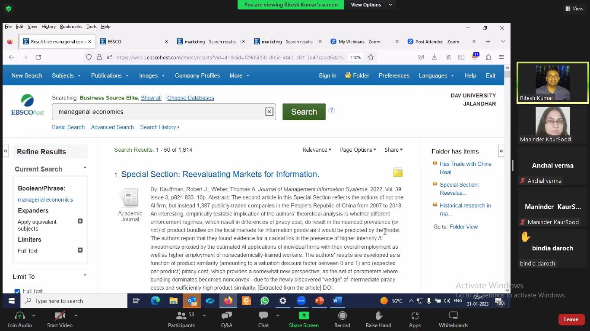Uncheck the Full Text checkbox under Limit To

17,291
